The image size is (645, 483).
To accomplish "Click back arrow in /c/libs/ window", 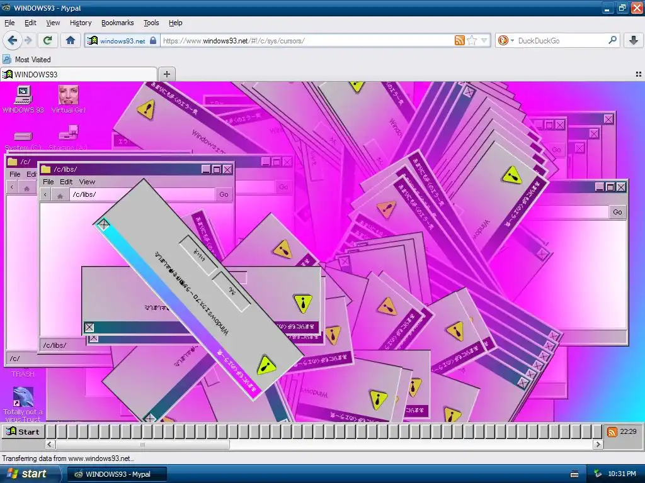I will 45,194.
